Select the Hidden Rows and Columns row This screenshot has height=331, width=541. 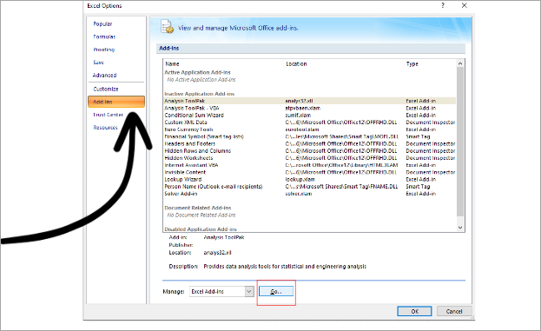point(310,151)
